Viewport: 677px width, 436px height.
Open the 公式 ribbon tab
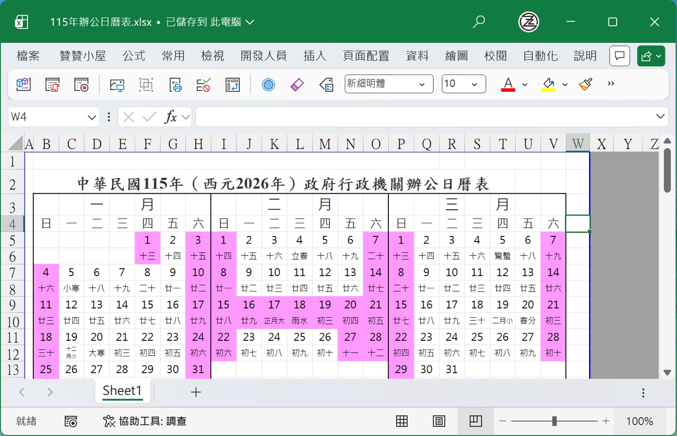coord(134,56)
